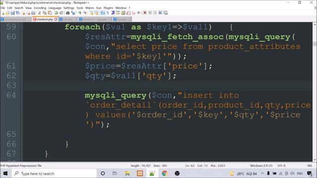
Task: Open the Replace toolbar icon
Action: click(x=73, y=13)
